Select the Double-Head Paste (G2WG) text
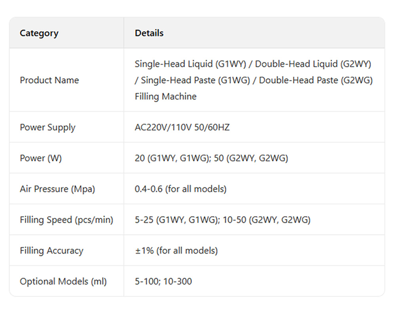The width and height of the screenshot is (396, 317). (316, 80)
